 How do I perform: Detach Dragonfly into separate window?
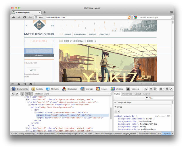[167, 89]
